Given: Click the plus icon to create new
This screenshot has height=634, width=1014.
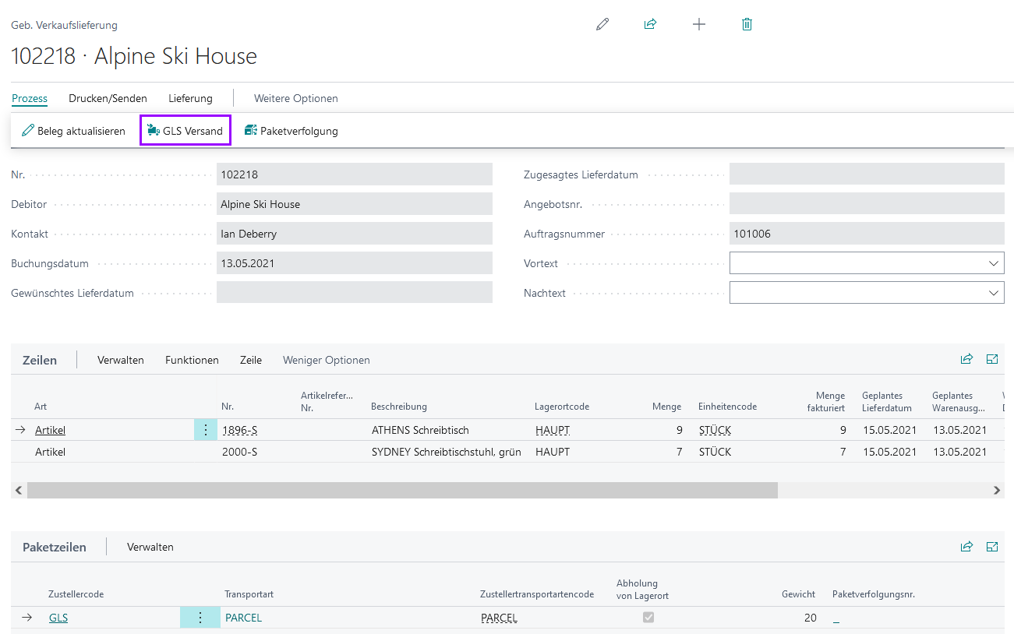Looking at the screenshot, I should pyautogui.click(x=699, y=24).
